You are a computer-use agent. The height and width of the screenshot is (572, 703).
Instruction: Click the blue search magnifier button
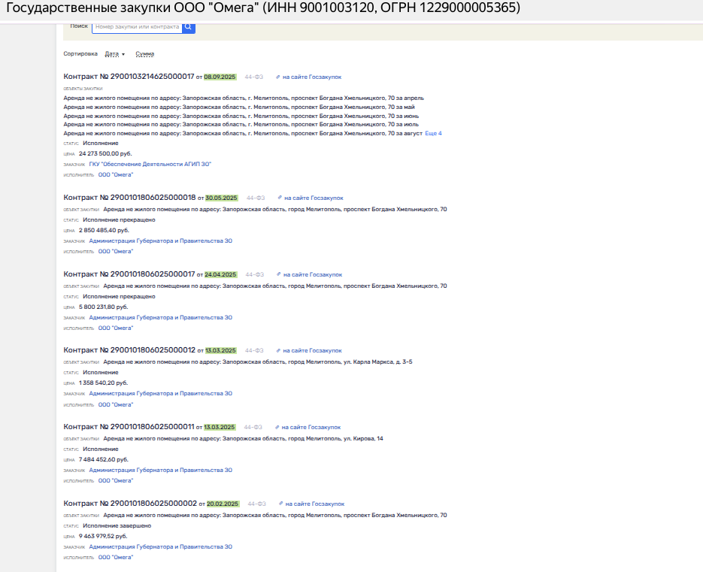coord(189,27)
